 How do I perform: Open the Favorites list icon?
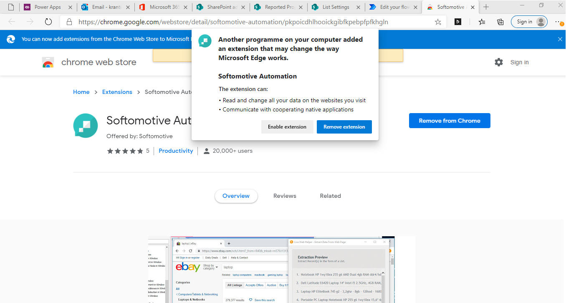[x=482, y=22]
